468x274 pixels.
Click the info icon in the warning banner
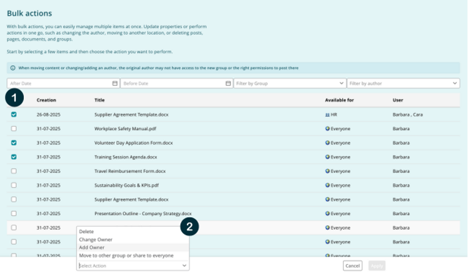(x=13, y=68)
